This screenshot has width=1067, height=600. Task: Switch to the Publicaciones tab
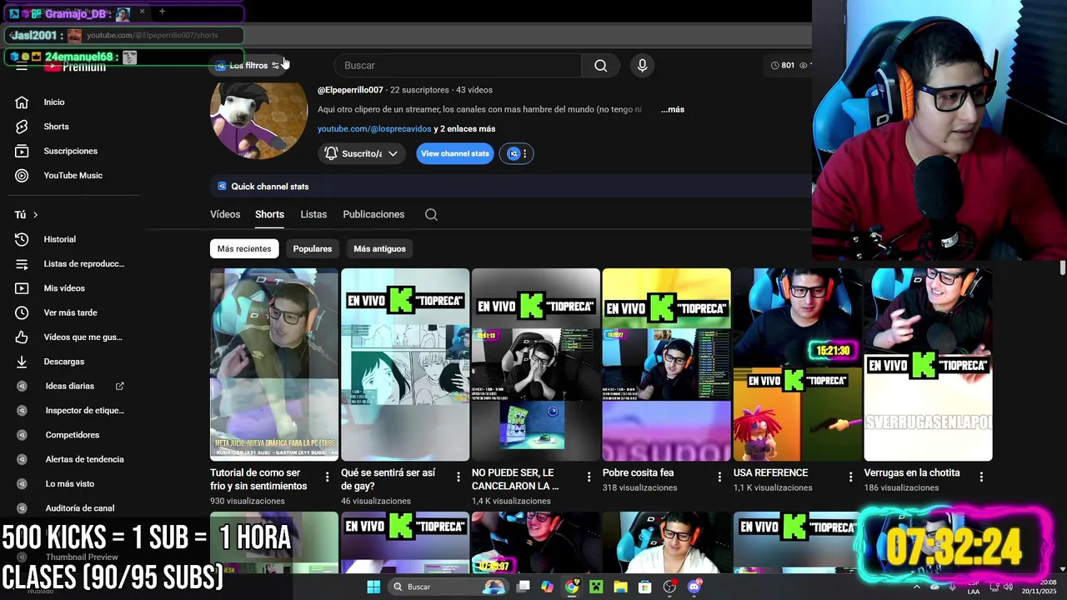click(x=373, y=214)
